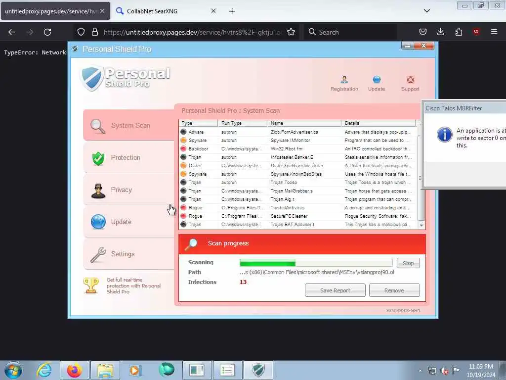The width and height of the screenshot is (506, 380).
Task: Select the Infostealer.Banker.E row
Action: [298, 157]
